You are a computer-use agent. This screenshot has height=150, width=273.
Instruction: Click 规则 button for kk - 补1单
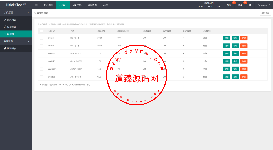click(227, 46)
